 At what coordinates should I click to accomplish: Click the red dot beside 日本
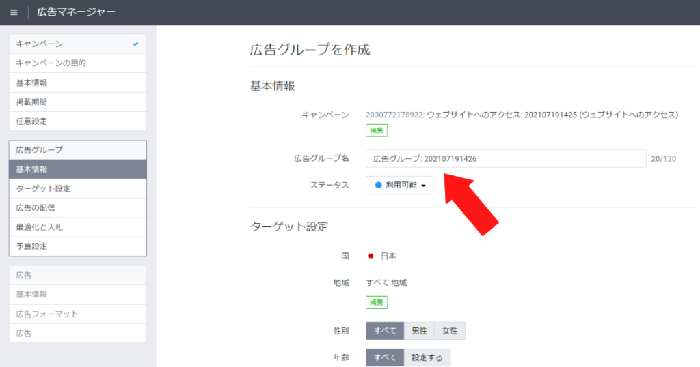371,256
